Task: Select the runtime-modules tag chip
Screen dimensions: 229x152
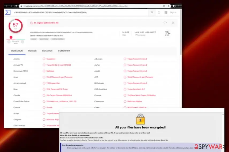Action: [58, 39]
